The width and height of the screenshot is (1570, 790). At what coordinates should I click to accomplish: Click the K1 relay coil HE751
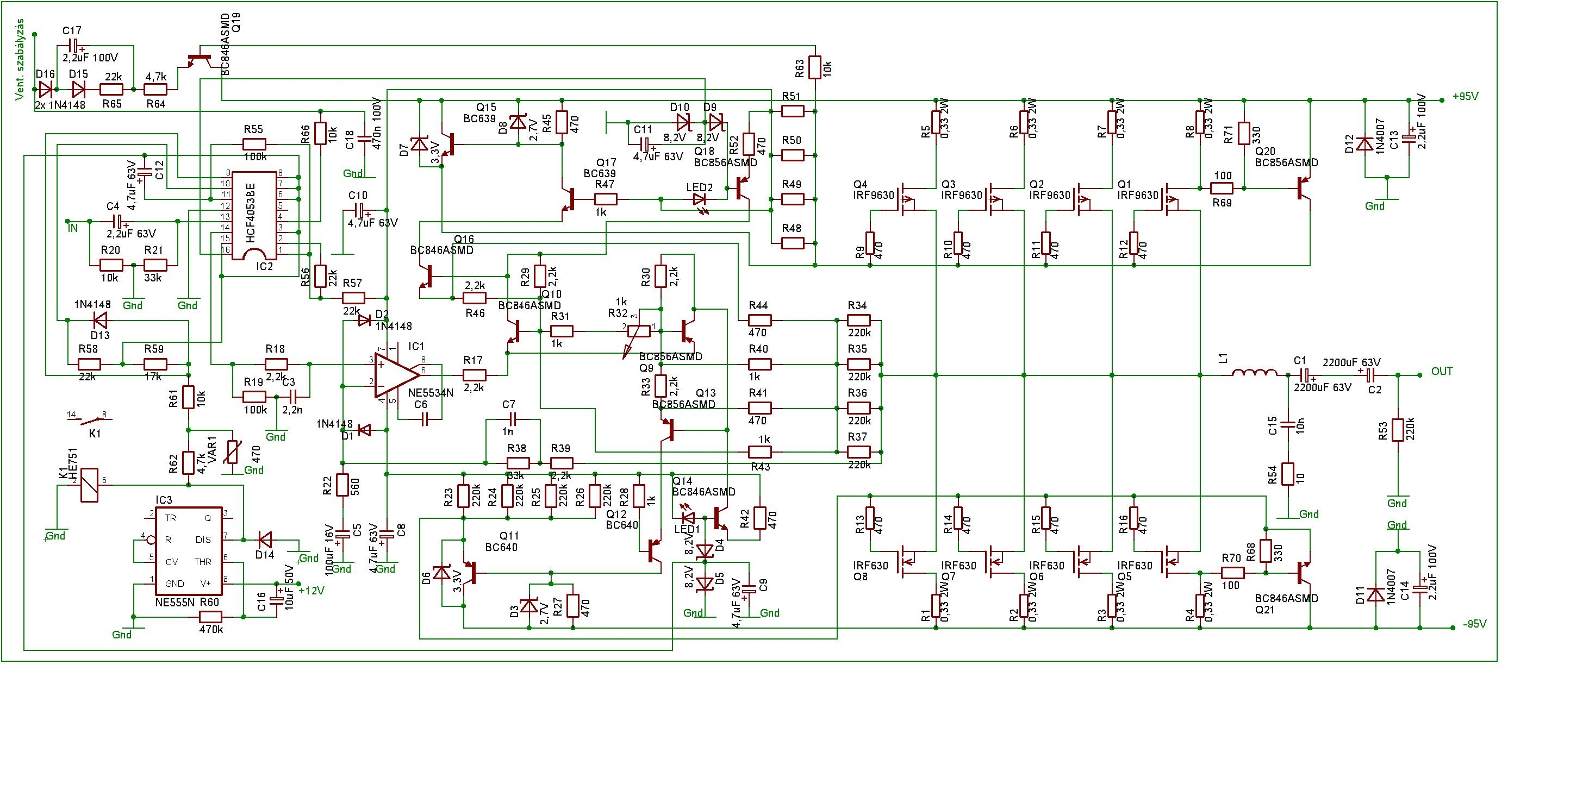coord(89,485)
